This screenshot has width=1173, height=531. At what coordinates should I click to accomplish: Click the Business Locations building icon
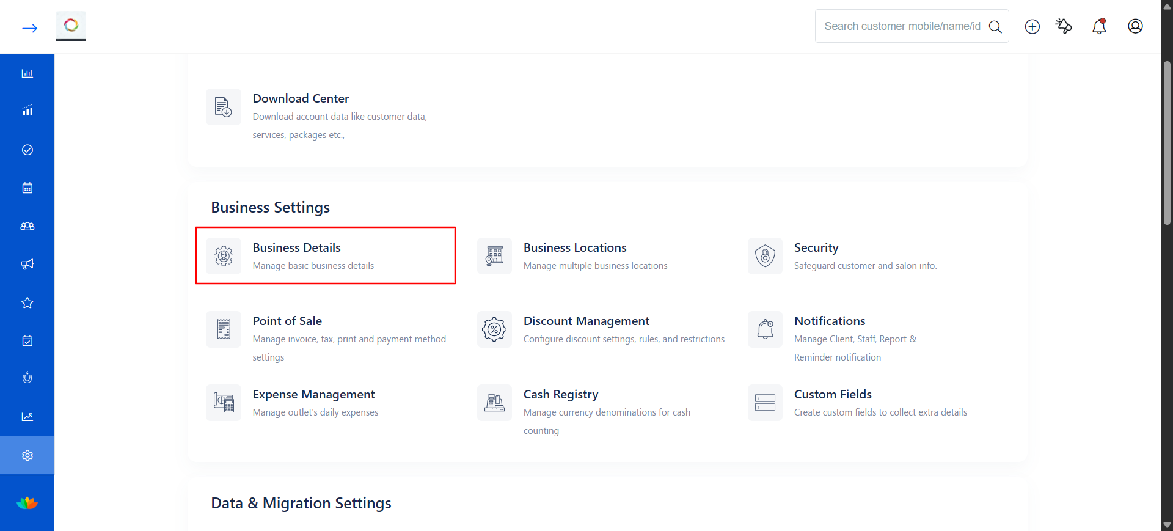(494, 256)
